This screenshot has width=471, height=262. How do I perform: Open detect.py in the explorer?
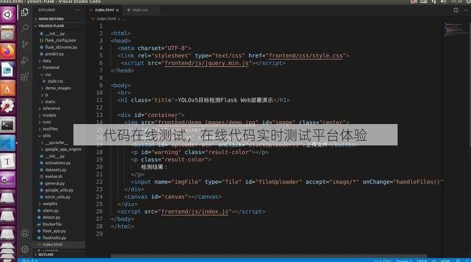pyautogui.click(x=51, y=218)
